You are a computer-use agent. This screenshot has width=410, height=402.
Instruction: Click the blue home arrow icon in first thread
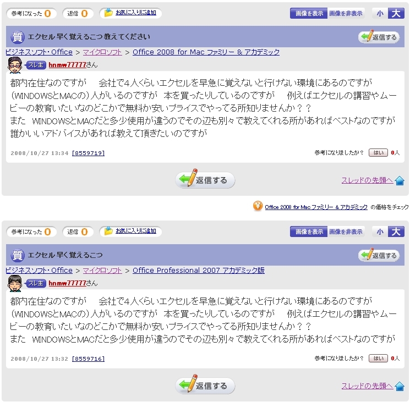pos(400,180)
